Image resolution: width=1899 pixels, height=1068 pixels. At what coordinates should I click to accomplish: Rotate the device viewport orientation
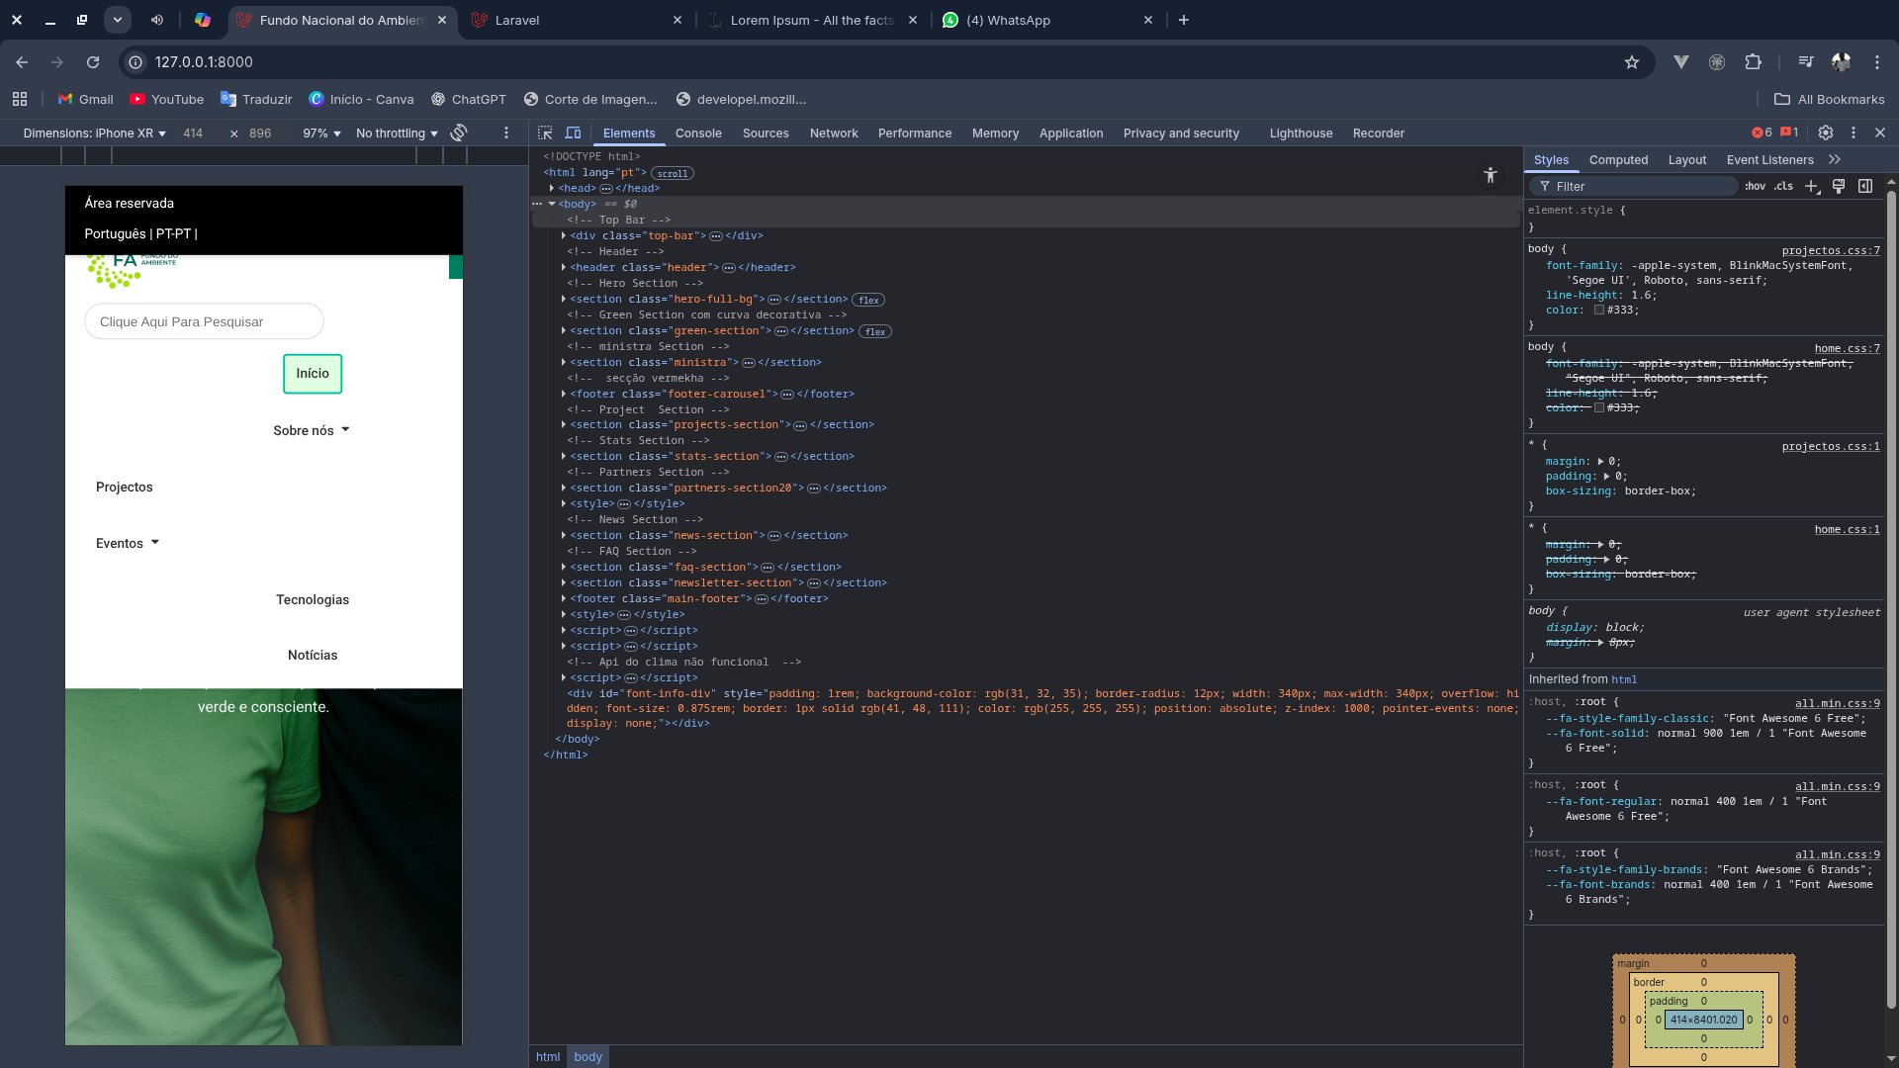coord(459,133)
